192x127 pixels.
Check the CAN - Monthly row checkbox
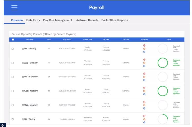(13, 91)
